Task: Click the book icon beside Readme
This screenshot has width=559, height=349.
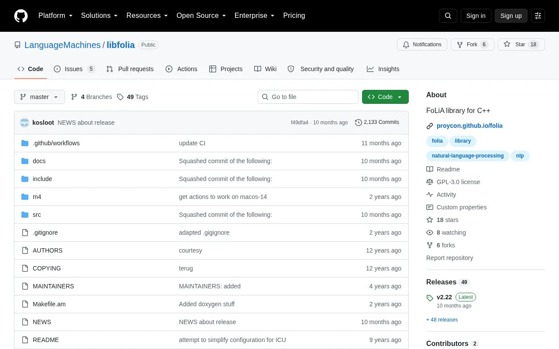Action: coord(430,169)
